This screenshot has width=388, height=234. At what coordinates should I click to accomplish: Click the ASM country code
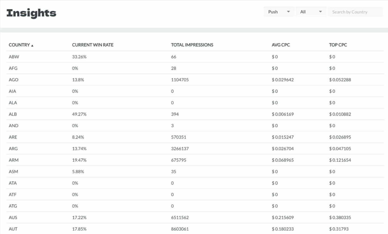13,171
